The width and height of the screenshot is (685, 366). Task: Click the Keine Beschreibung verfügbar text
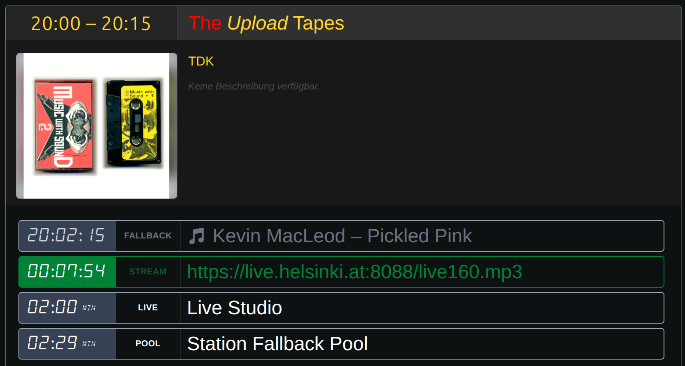tap(254, 86)
